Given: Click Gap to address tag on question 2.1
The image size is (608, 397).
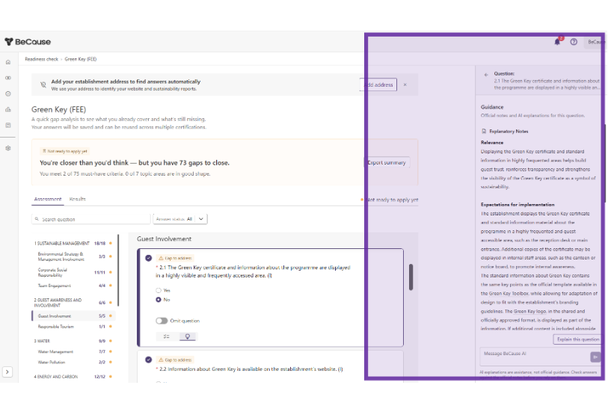Looking at the screenshot, I should click(175, 258).
